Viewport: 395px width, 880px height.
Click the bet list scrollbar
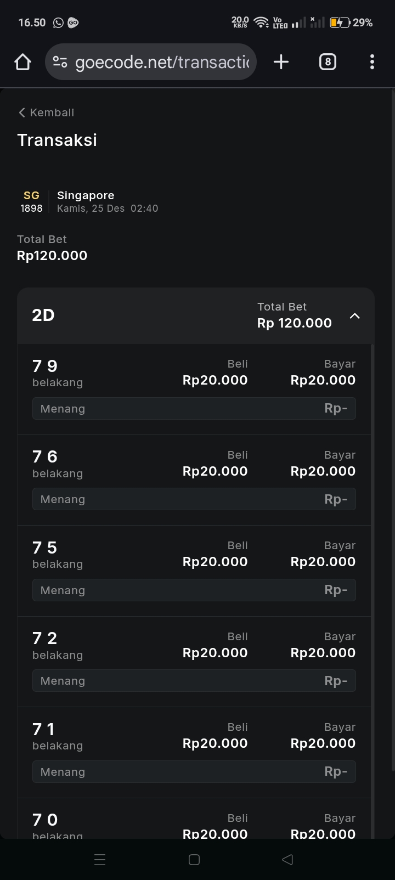coord(373,549)
